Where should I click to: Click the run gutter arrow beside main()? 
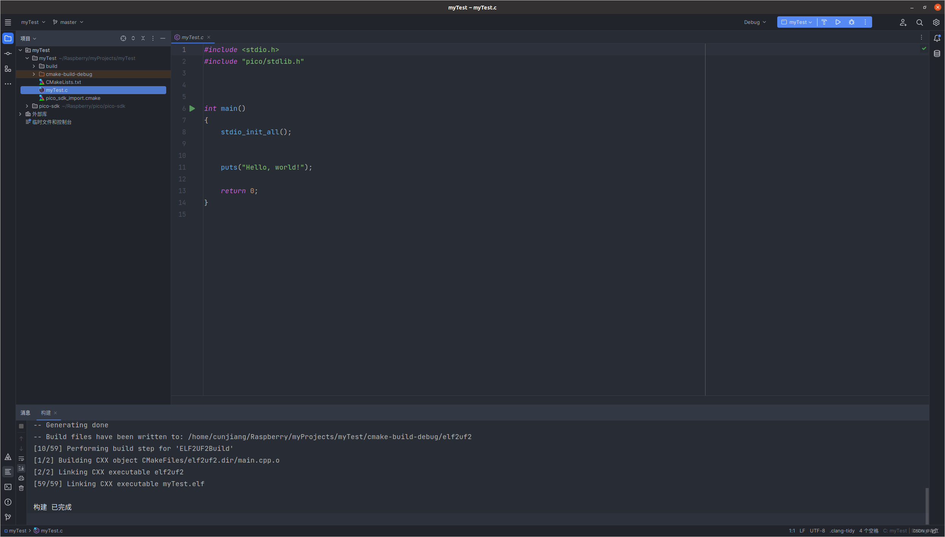click(192, 109)
